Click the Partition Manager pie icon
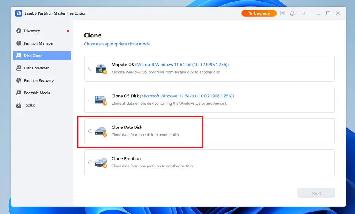This screenshot has width=355, height=214. pyautogui.click(x=19, y=43)
